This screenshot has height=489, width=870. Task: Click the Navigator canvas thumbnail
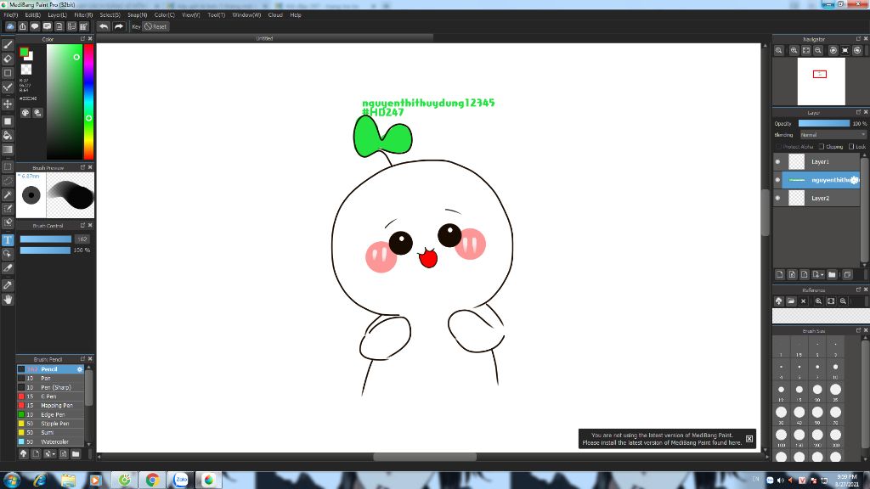tap(822, 81)
